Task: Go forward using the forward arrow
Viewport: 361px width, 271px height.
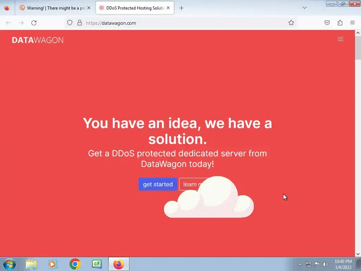Action: point(21,23)
